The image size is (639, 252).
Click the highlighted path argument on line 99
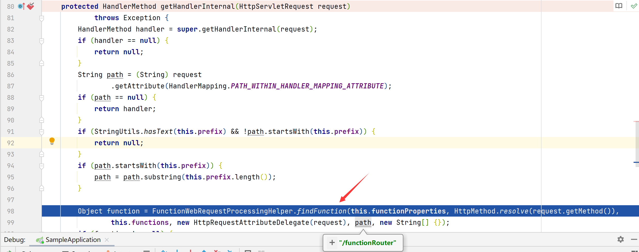(363, 223)
